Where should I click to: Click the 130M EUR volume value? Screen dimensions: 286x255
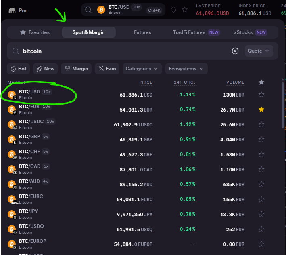pos(234,95)
